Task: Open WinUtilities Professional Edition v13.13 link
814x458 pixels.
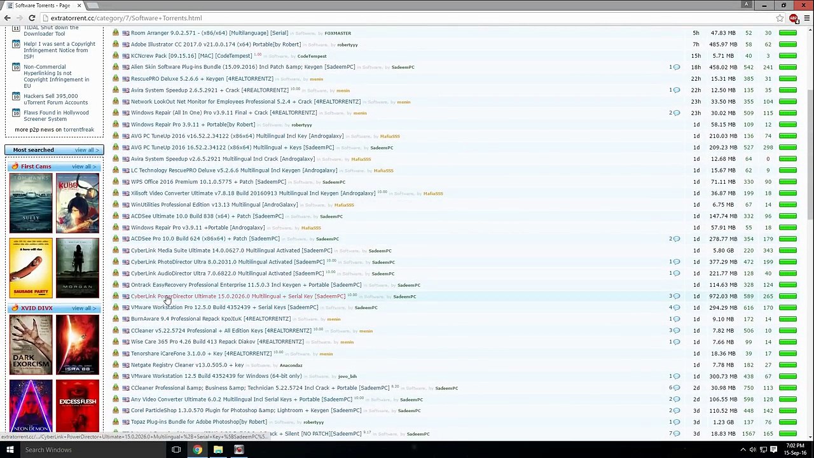Action: coord(214,205)
